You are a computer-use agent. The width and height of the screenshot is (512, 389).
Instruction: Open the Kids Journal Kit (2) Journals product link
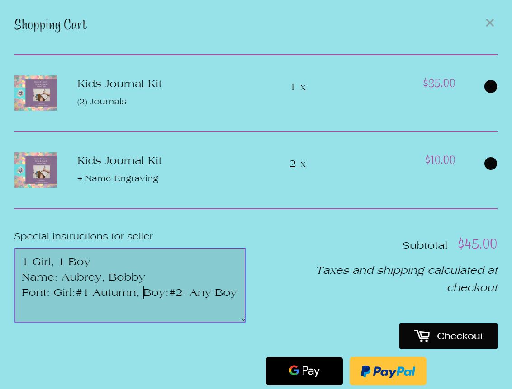[119, 84]
